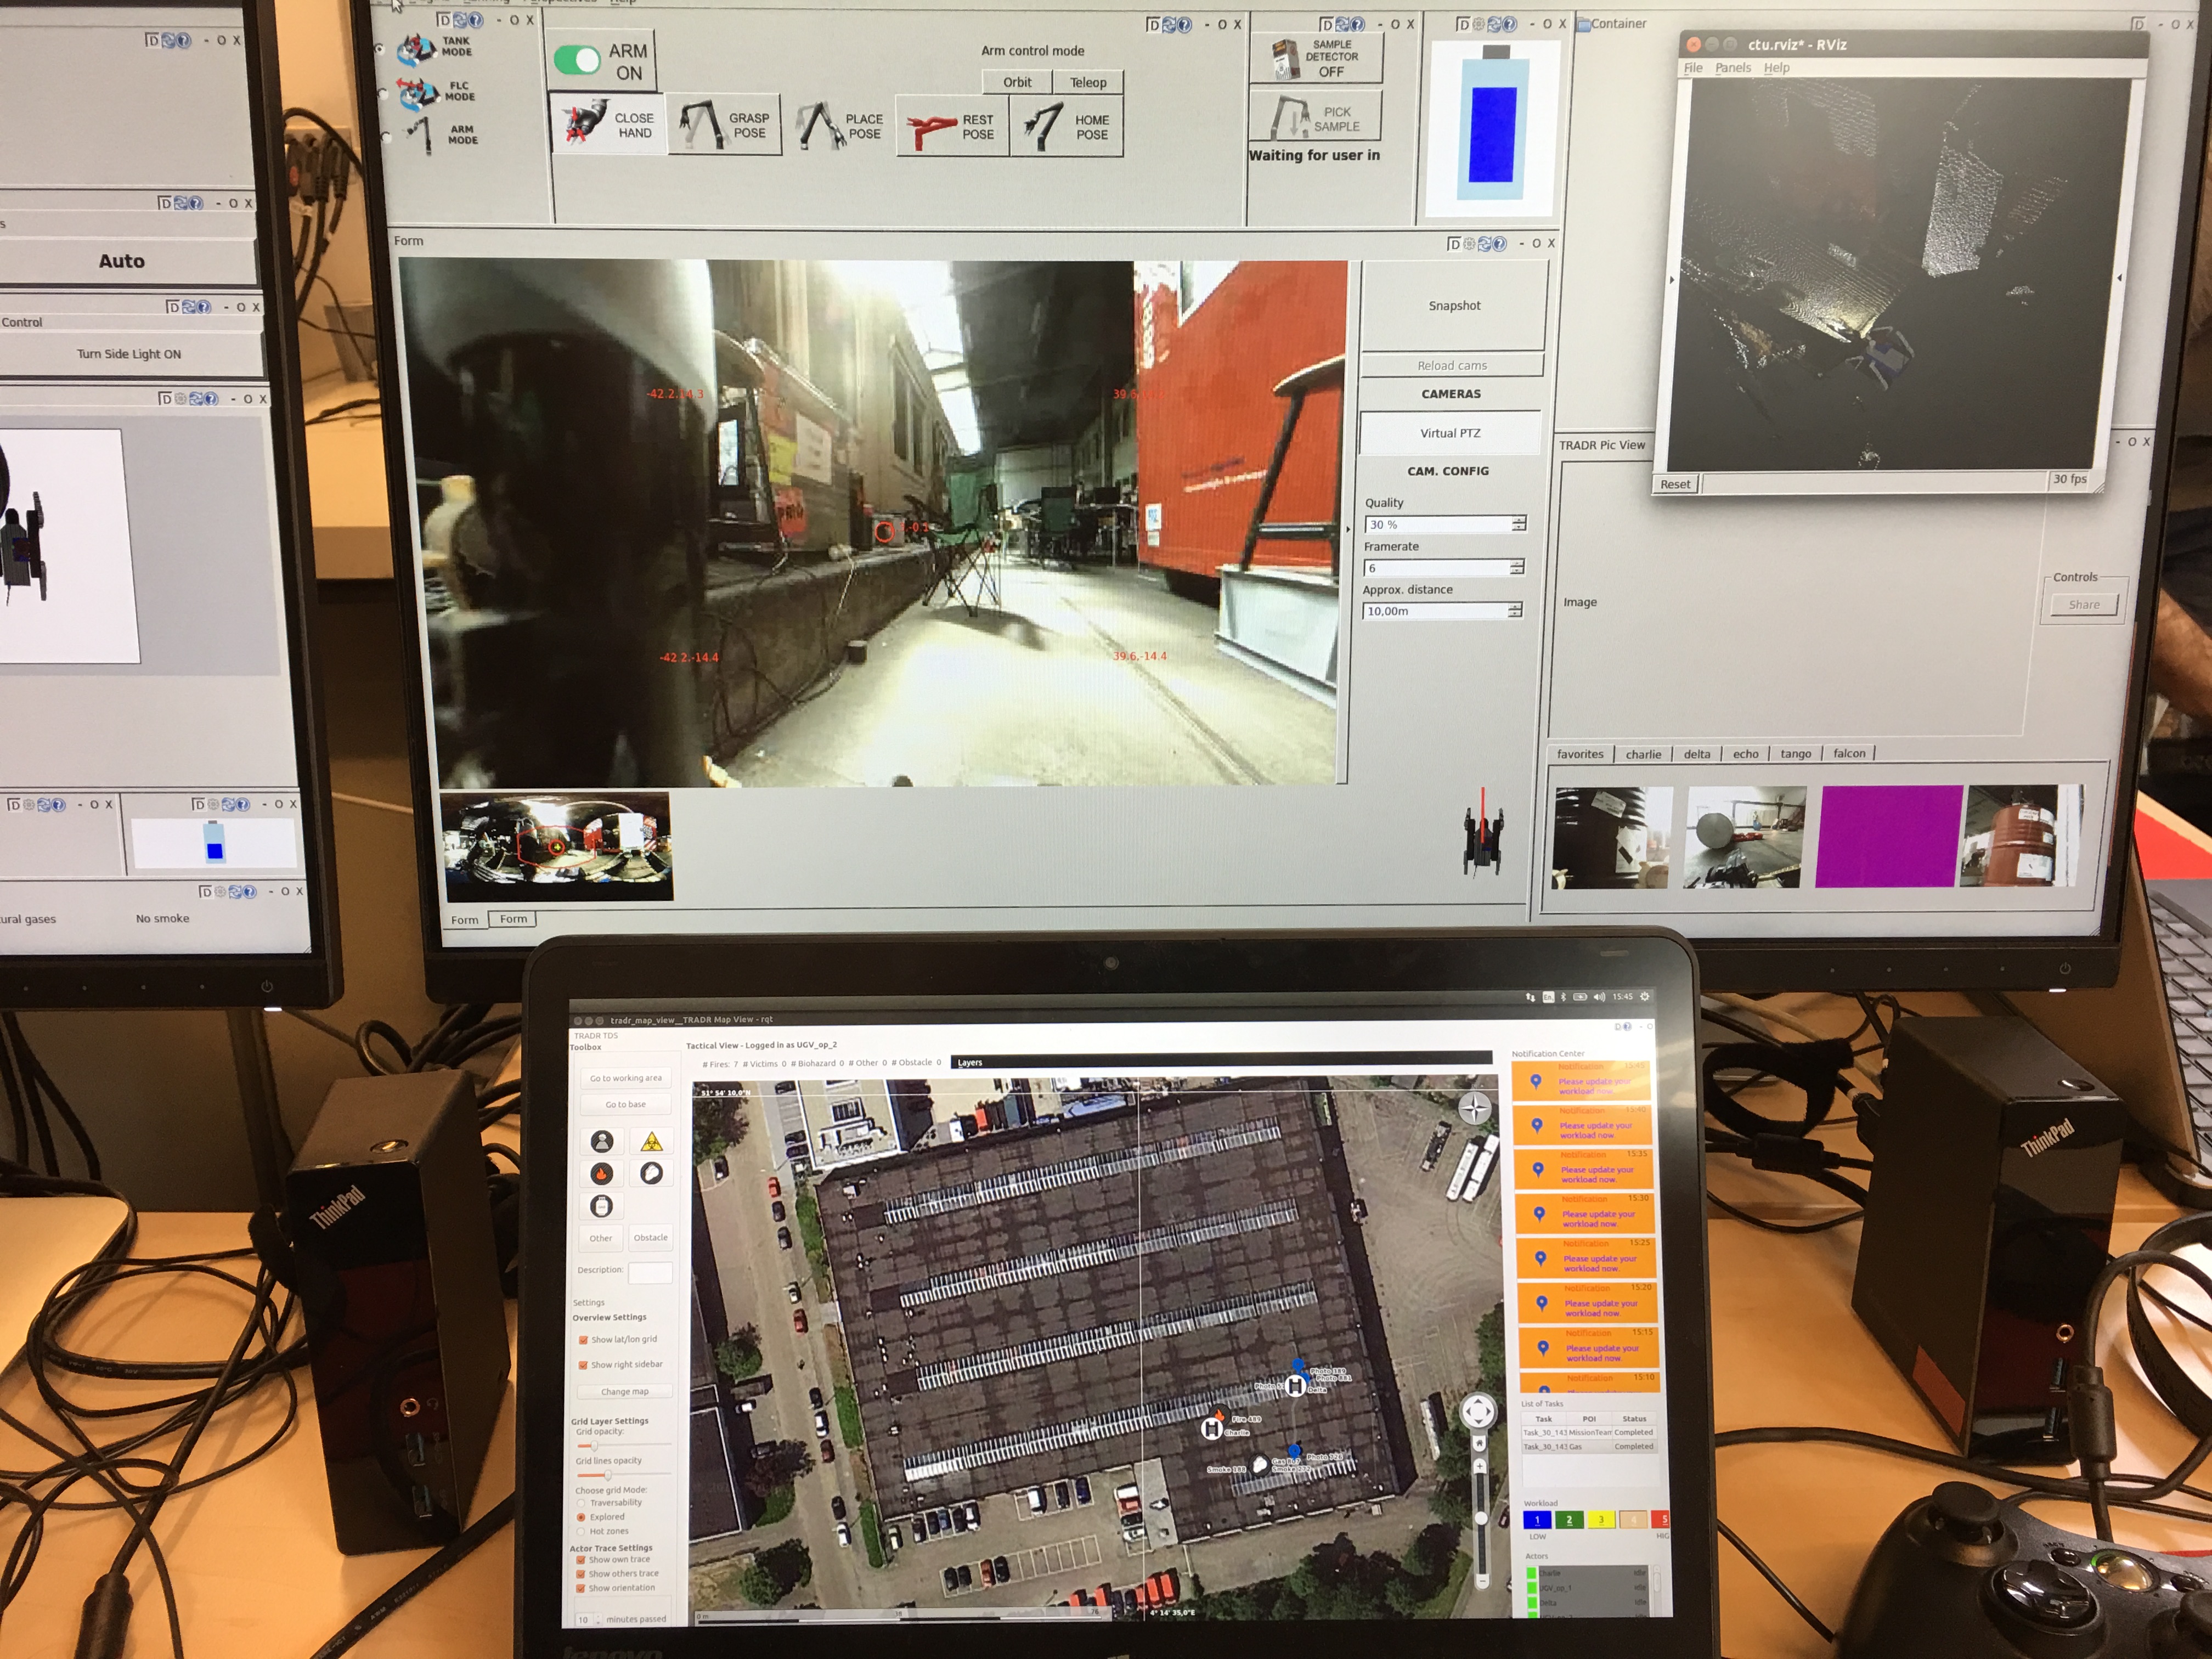Image resolution: width=2212 pixels, height=1659 pixels.
Task: Open the RViz Help menu
Action: (x=1777, y=68)
